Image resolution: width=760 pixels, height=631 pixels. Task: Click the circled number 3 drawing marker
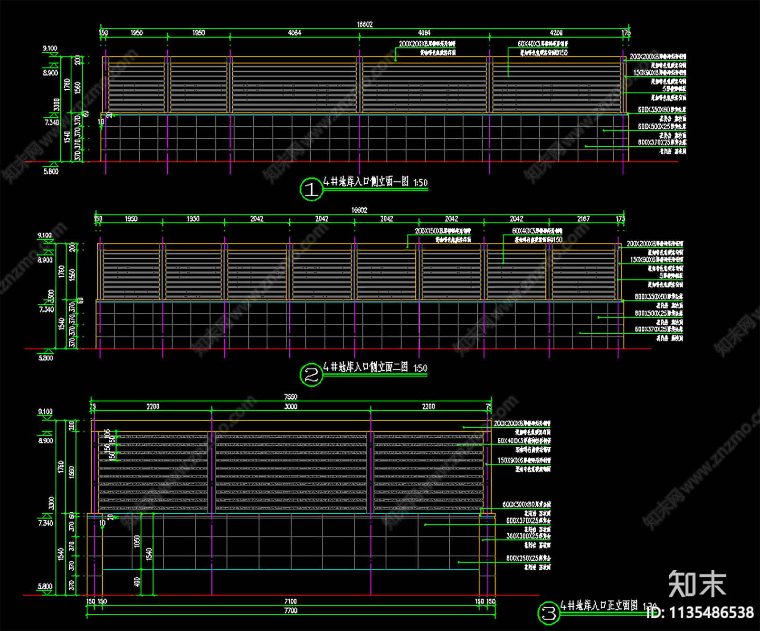coord(549,613)
